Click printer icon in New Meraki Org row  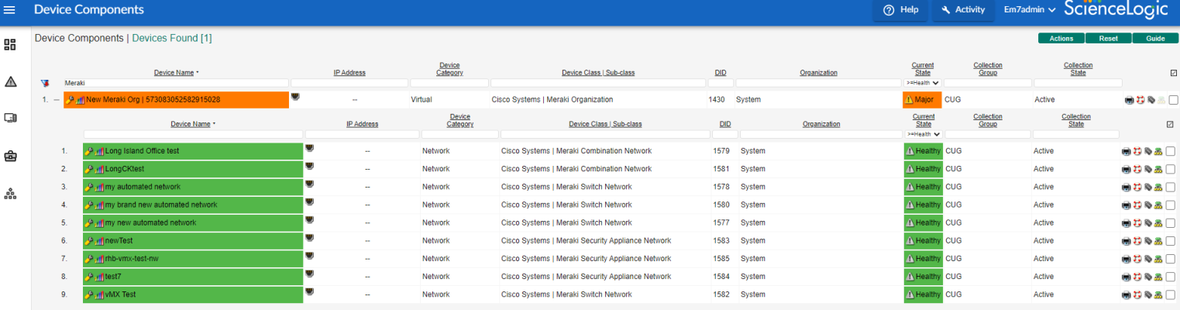tap(1130, 100)
